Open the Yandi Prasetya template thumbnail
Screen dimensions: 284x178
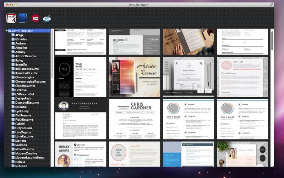tap(81, 119)
